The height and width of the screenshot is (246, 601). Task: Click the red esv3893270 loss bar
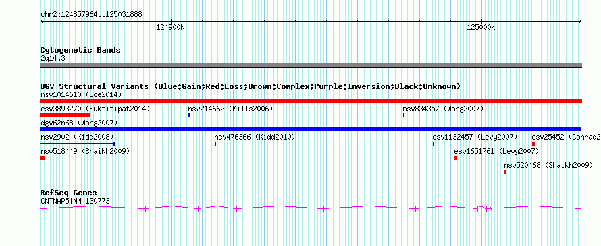tap(65, 115)
